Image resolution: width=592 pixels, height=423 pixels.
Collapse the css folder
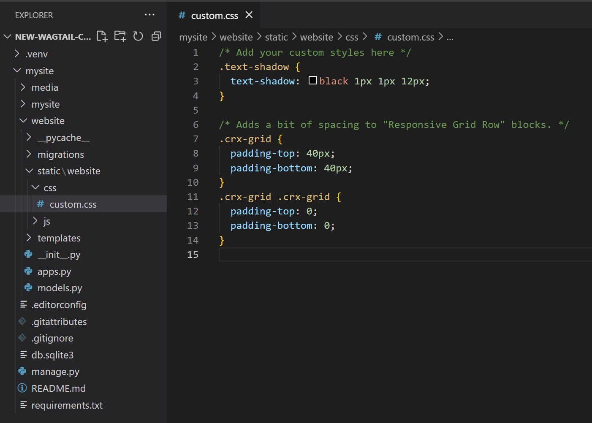pyautogui.click(x=49, y=188)
